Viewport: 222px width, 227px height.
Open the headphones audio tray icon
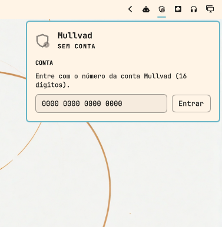tap(194, 9)
